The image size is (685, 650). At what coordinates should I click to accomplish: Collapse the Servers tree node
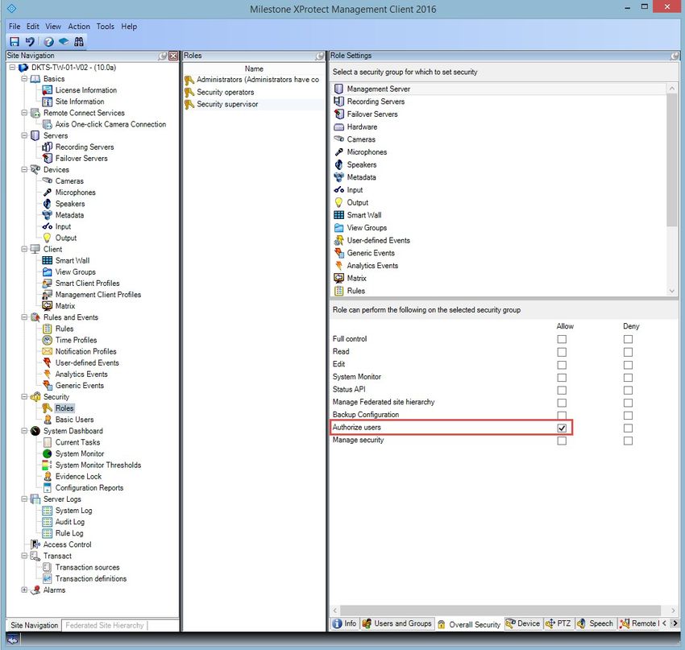(x=24, y=135)
